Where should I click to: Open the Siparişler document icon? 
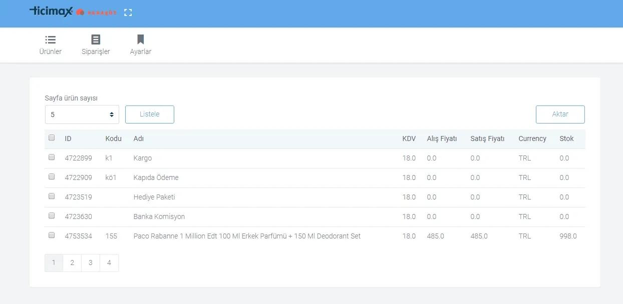96,39
